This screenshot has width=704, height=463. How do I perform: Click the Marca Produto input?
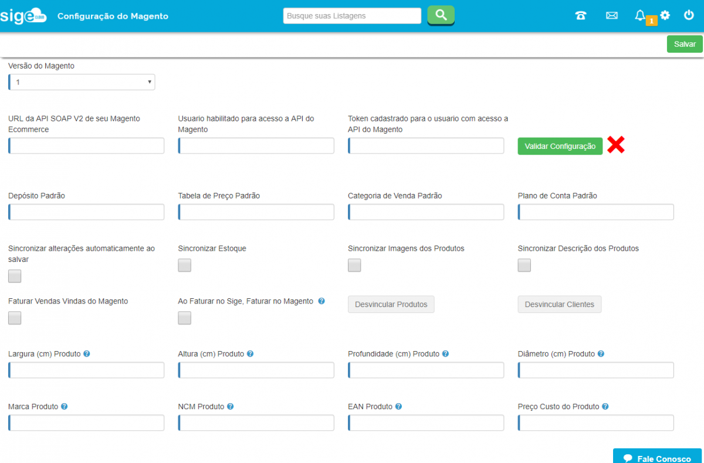click(x=86, y=423)
